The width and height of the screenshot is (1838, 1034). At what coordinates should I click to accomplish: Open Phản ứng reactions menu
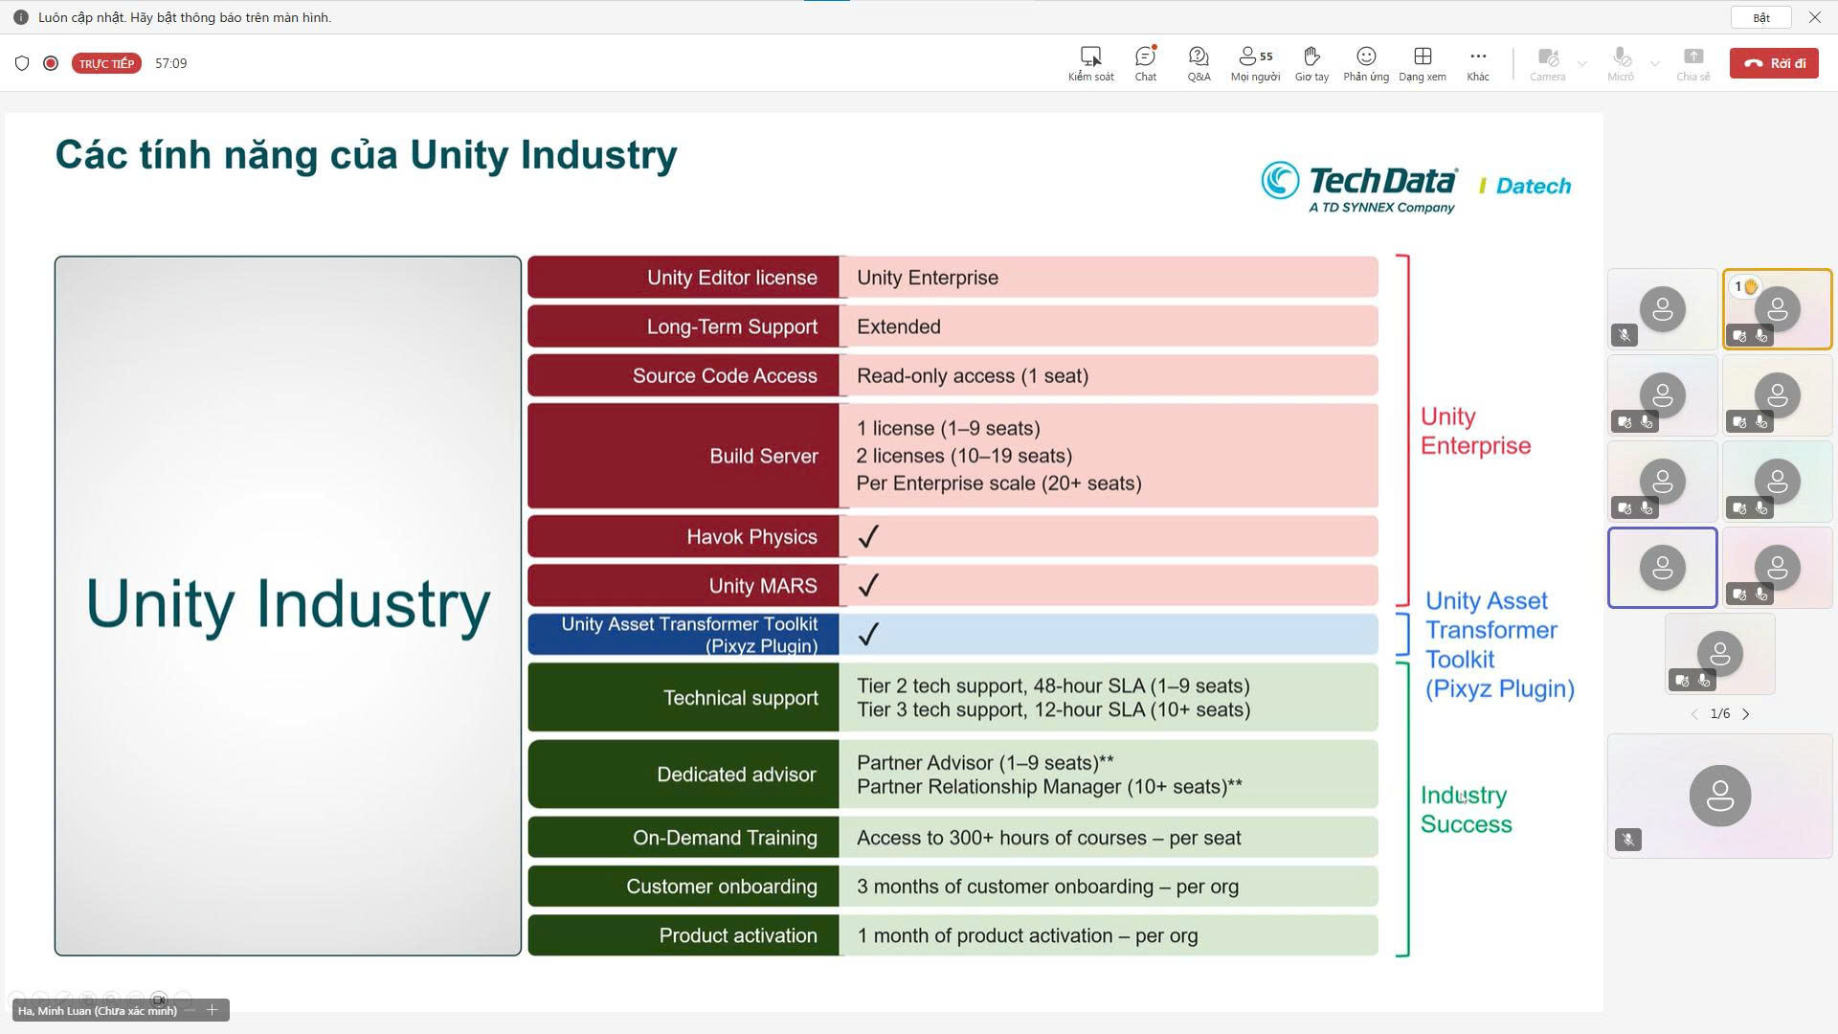(x=1366, y=63)
